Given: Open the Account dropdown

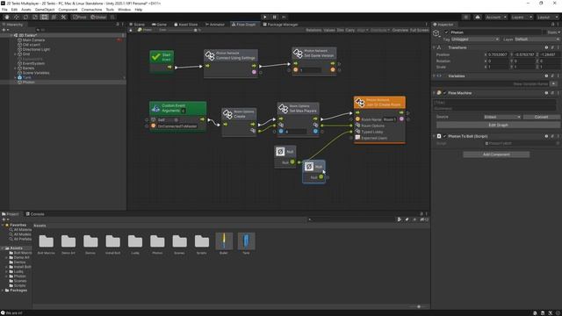Looking at the screenshot, I should tap(496, 18).
